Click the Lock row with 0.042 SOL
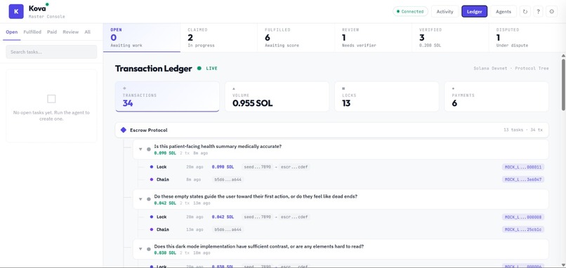This screenshot has width=566, height=268. [x=346, y=217]
